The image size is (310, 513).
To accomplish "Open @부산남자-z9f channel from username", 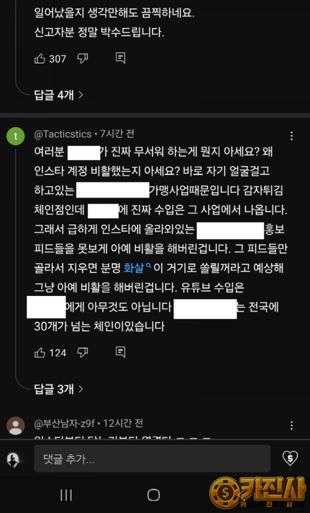I will tap(65, 423).
